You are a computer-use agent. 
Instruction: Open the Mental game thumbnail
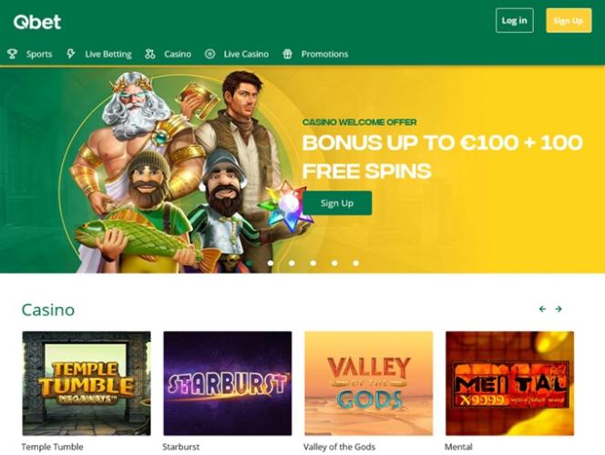(509, 383)
